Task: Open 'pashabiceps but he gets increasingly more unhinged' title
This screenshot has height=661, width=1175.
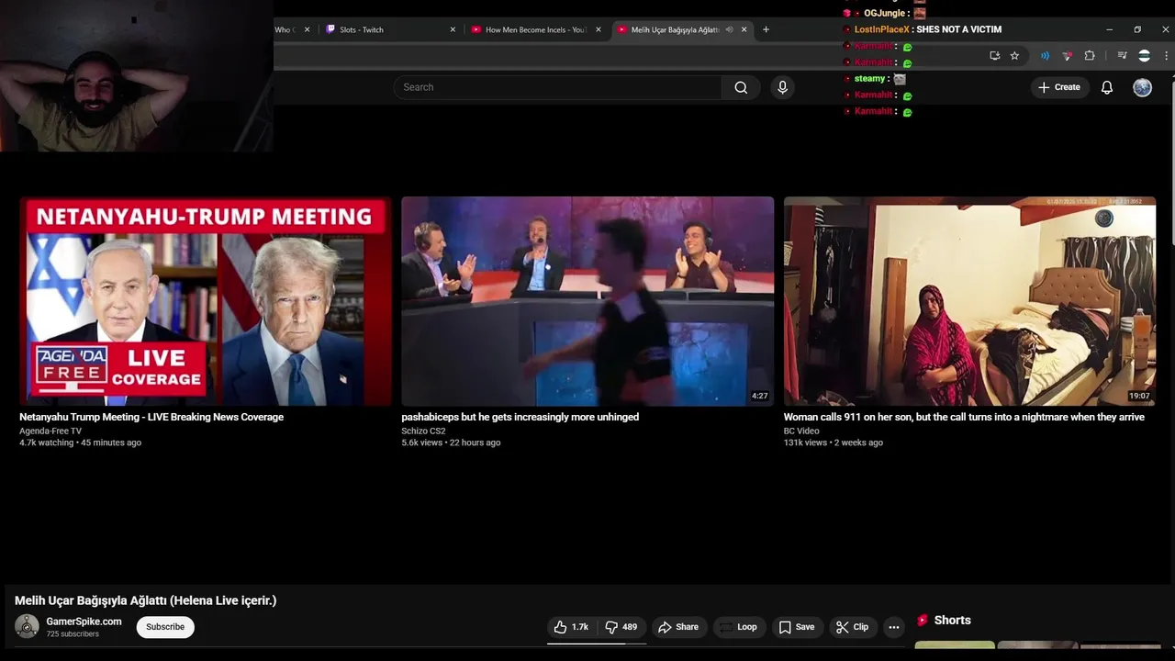Action: point(520,417)
